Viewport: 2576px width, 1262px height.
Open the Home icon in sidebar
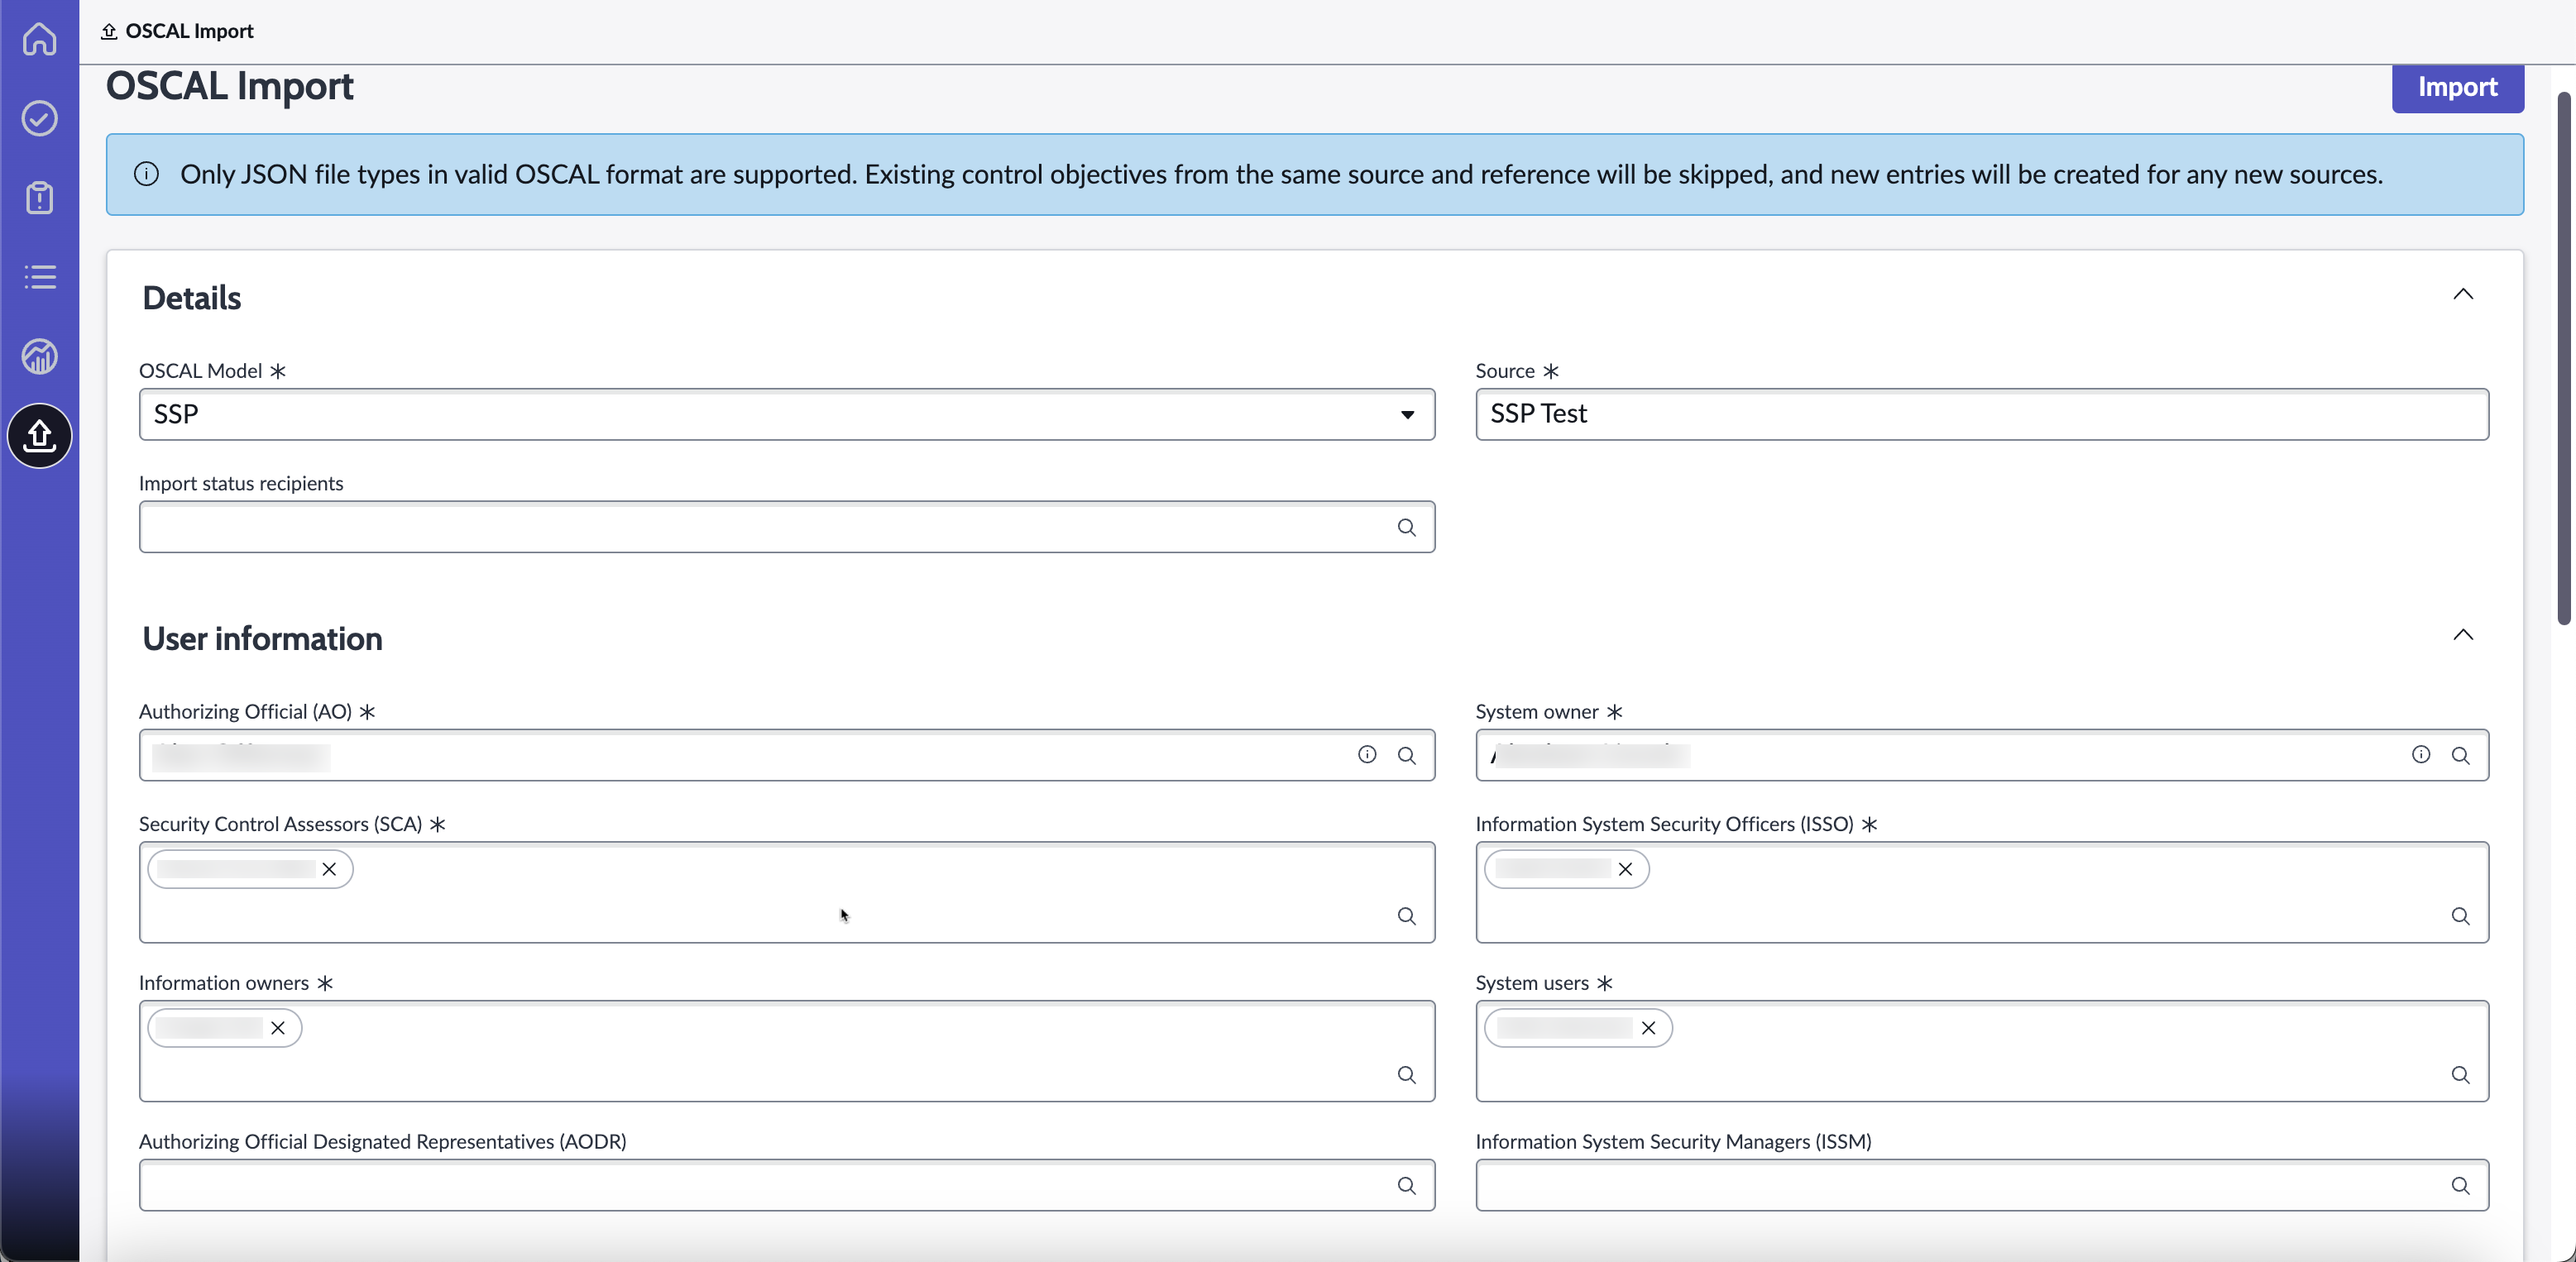[x=39, y=39]
